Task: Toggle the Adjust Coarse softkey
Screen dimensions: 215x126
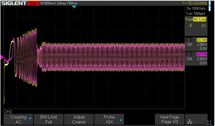Action: [x=79, y=119]
